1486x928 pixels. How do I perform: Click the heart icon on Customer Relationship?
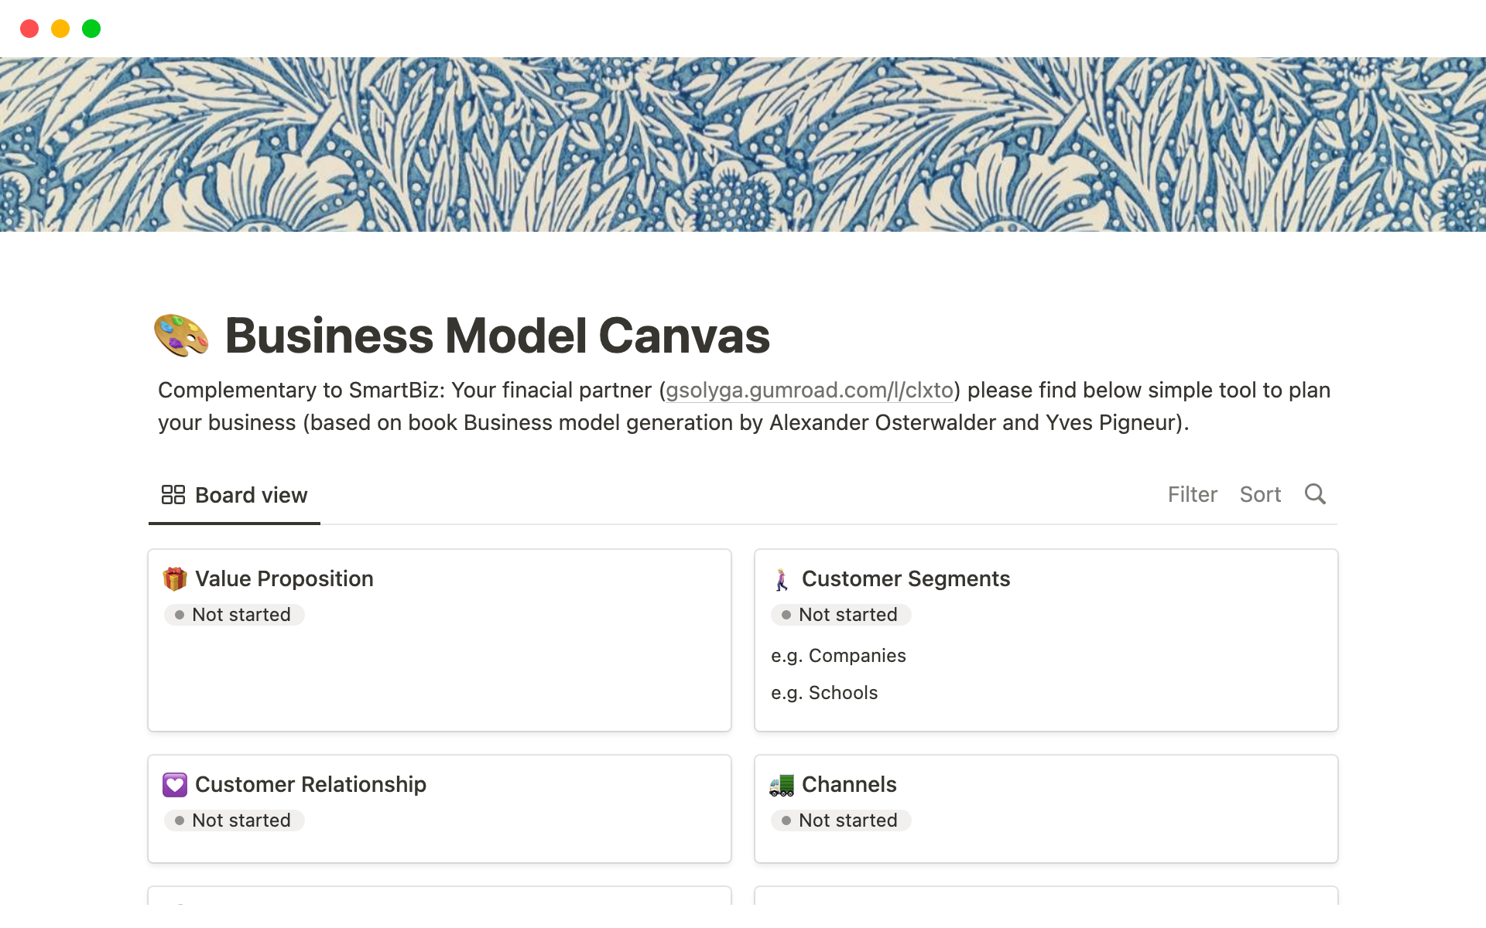(x=175, y=784)
